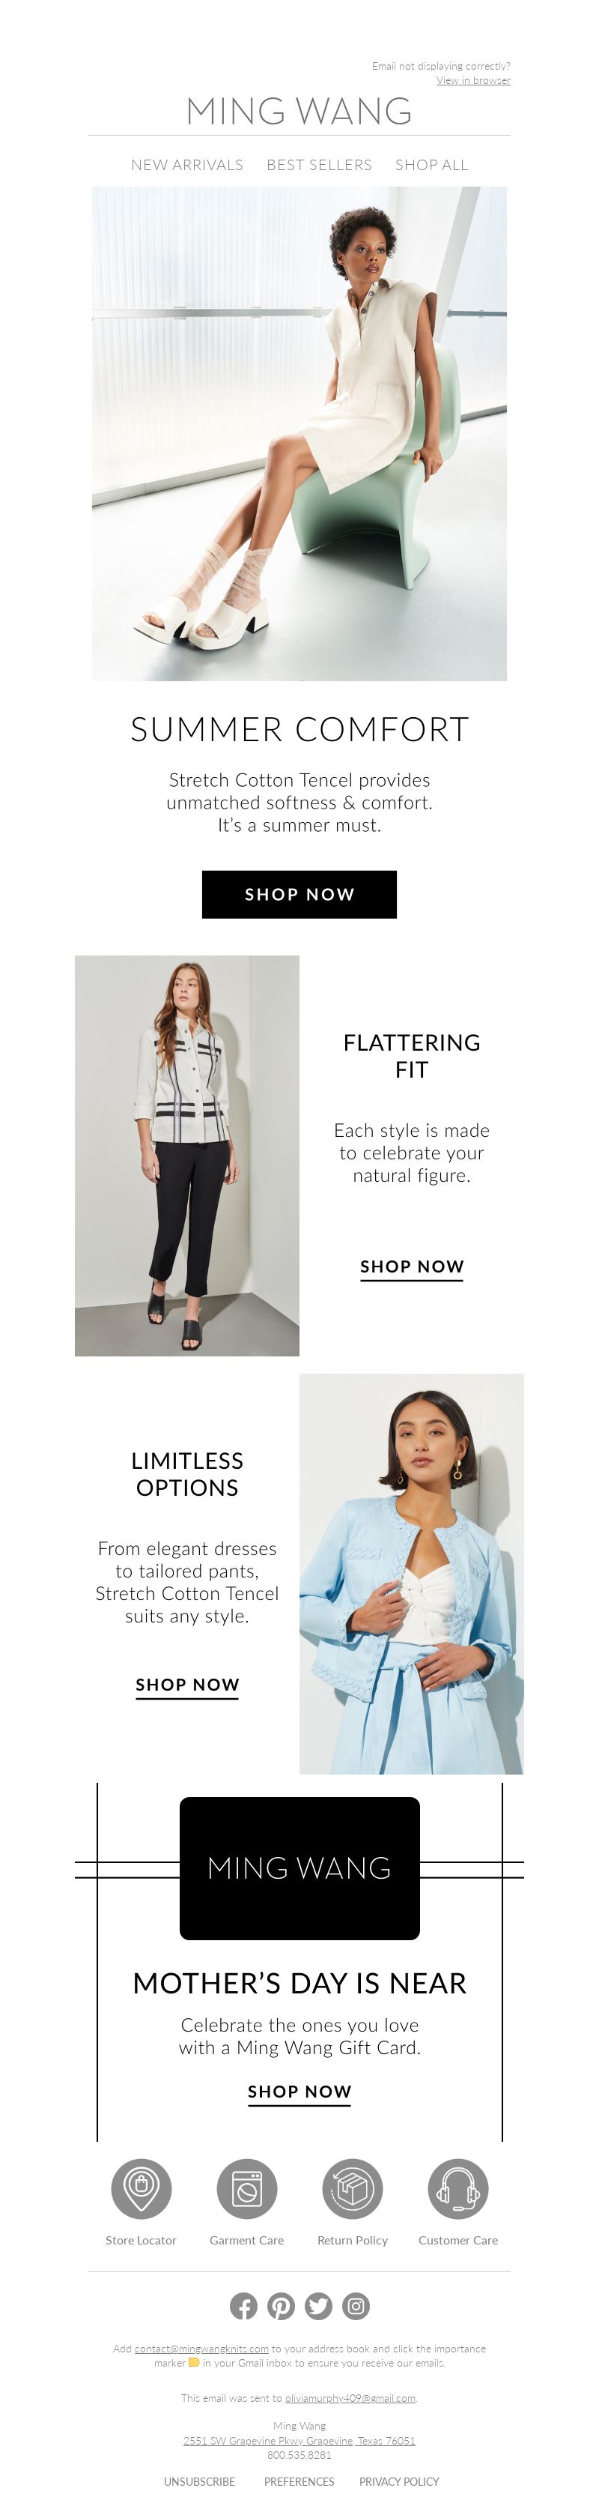This screenshot has width=599, height=2509.
Task: Open the Instagram social icon
Action: point(357,2305)
